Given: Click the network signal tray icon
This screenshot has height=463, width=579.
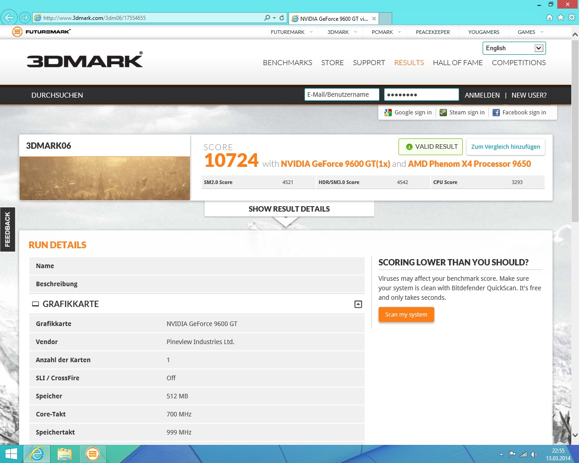Looking at the screenshot, I should 523,454.
